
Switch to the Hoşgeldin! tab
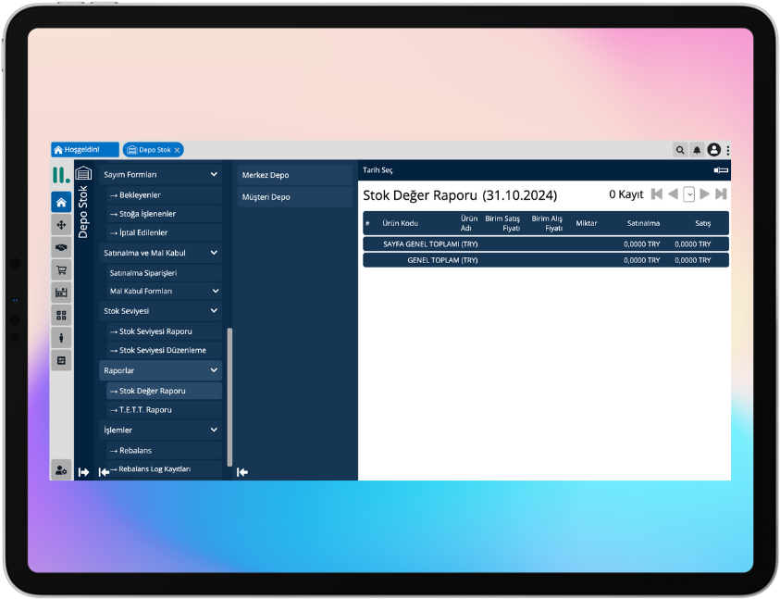pyautogui.click(x=85, y=150)
